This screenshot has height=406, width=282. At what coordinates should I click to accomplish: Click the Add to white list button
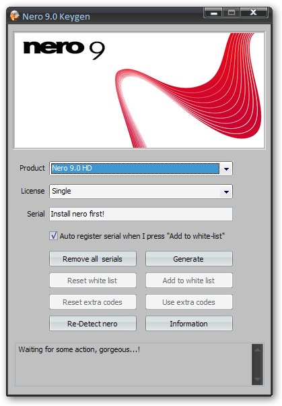pos(189,280)
